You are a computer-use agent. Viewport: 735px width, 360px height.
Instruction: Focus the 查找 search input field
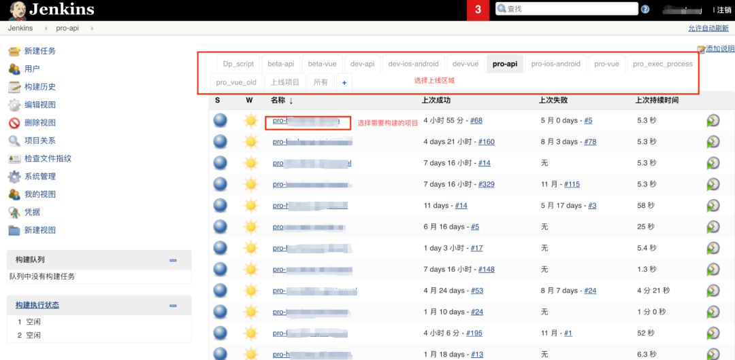point(567,9)
